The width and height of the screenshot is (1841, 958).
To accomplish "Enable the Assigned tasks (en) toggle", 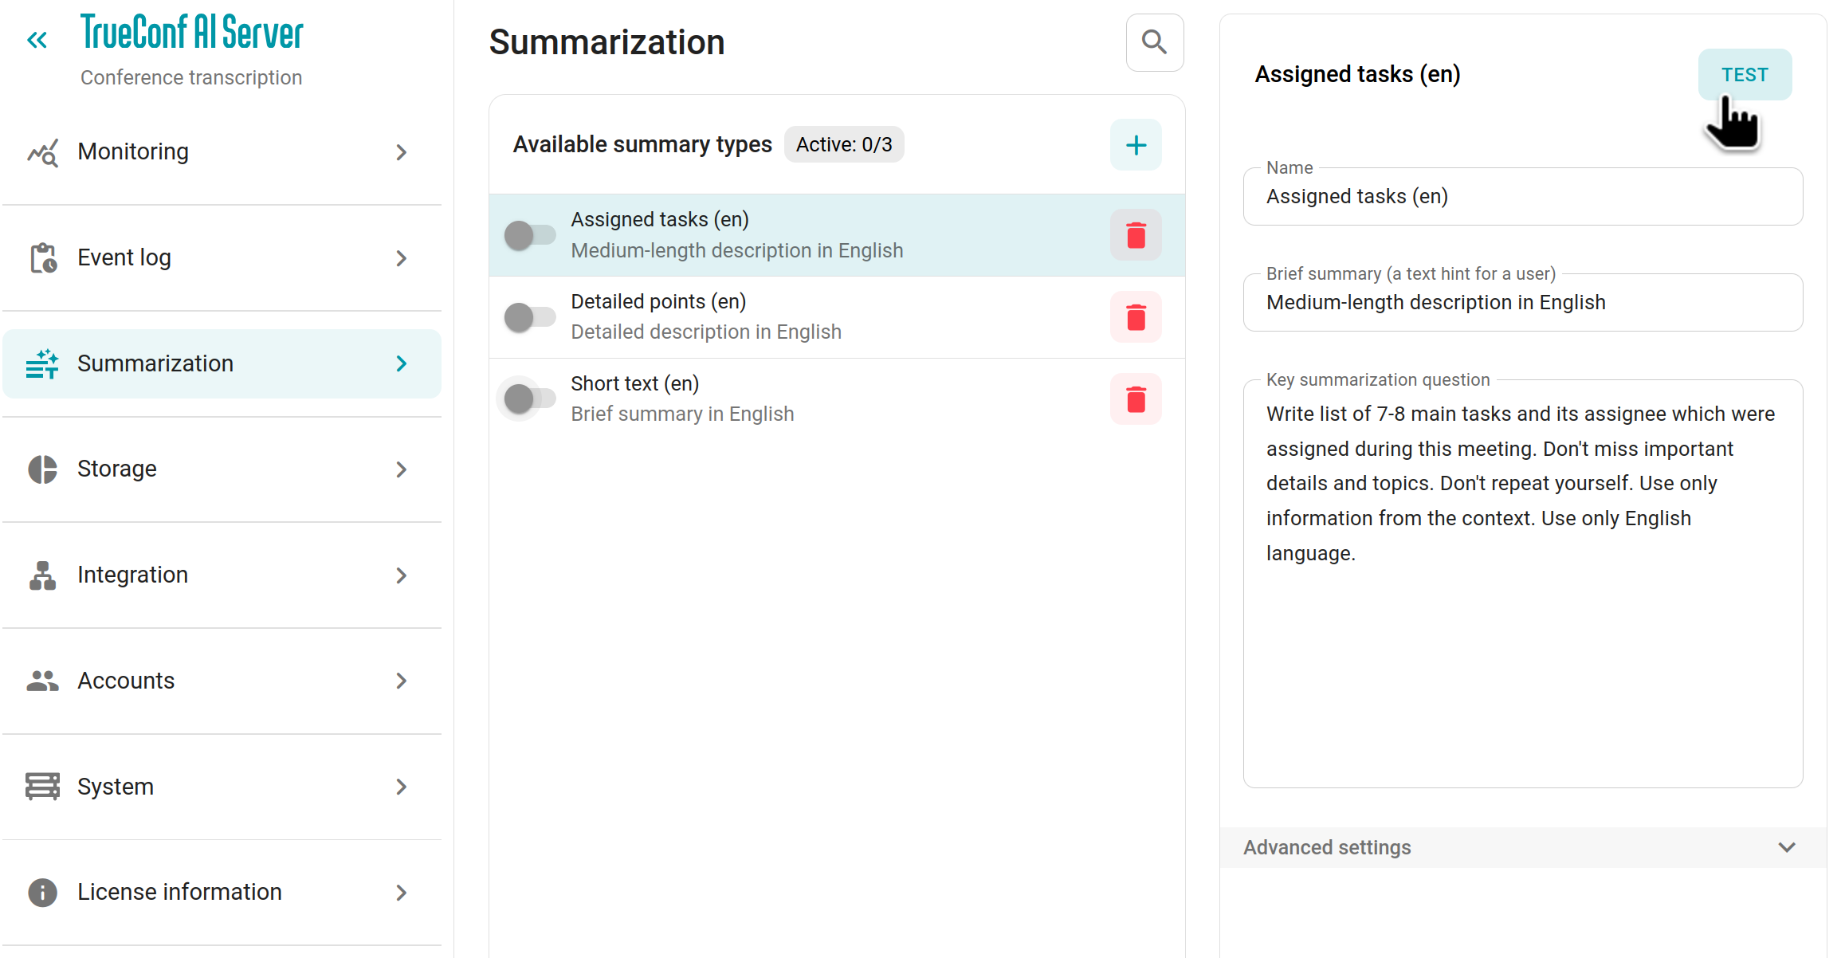I will click(530, 235).
